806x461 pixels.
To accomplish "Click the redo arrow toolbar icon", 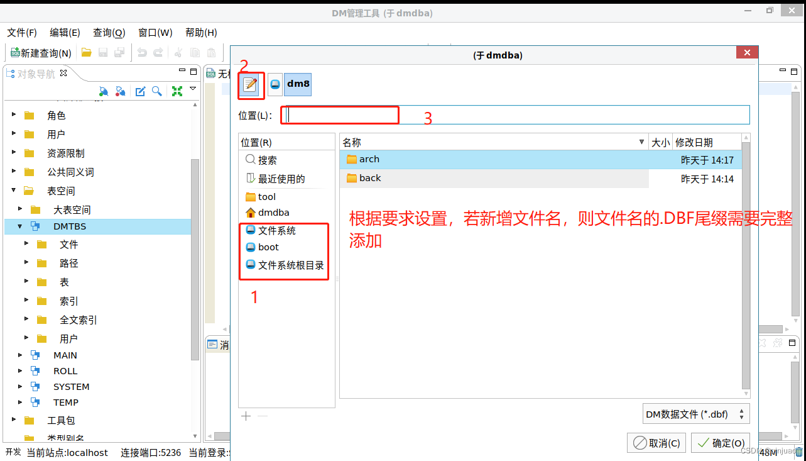I will point(158,53).
